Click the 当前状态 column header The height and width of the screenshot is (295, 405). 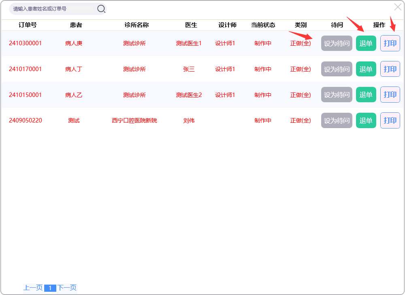[263, 25]
